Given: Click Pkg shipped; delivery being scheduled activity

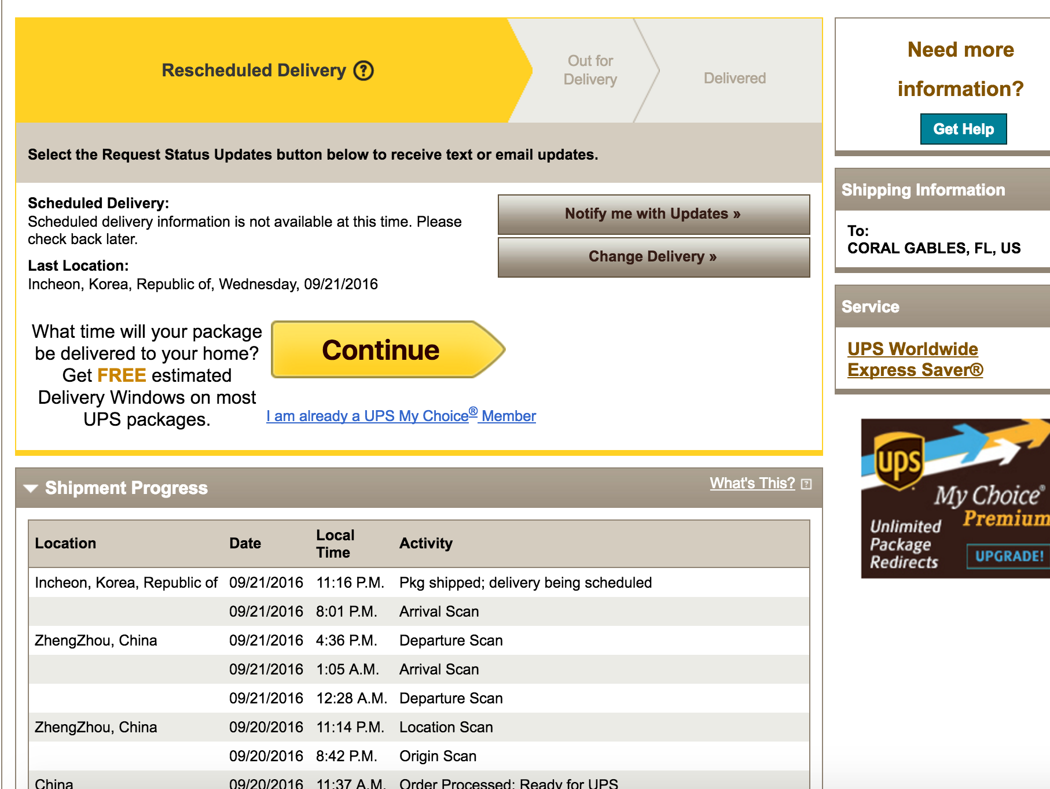Looking at the screenshot, I should click(526, 582).
